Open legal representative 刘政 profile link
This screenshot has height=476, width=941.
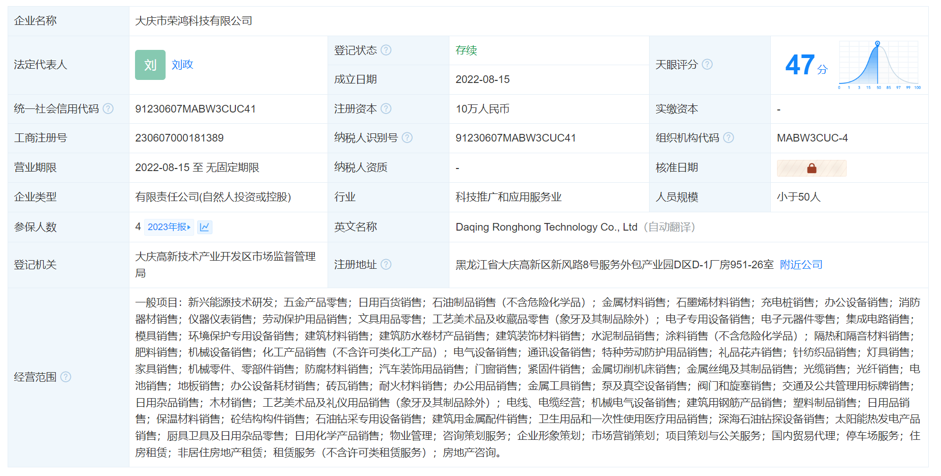pyautogui.click(x=182, y=65)
